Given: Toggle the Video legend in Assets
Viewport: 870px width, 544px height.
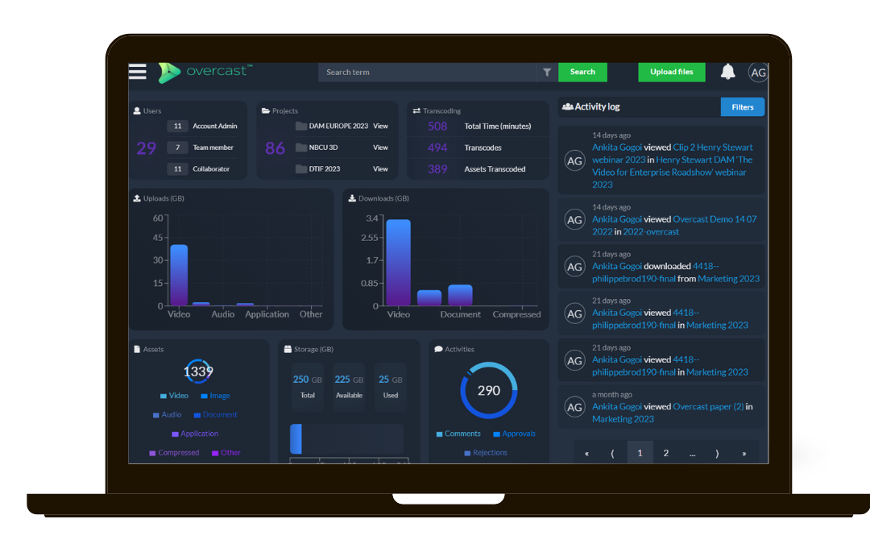Looking at the screenshot, I should point(174,396).
